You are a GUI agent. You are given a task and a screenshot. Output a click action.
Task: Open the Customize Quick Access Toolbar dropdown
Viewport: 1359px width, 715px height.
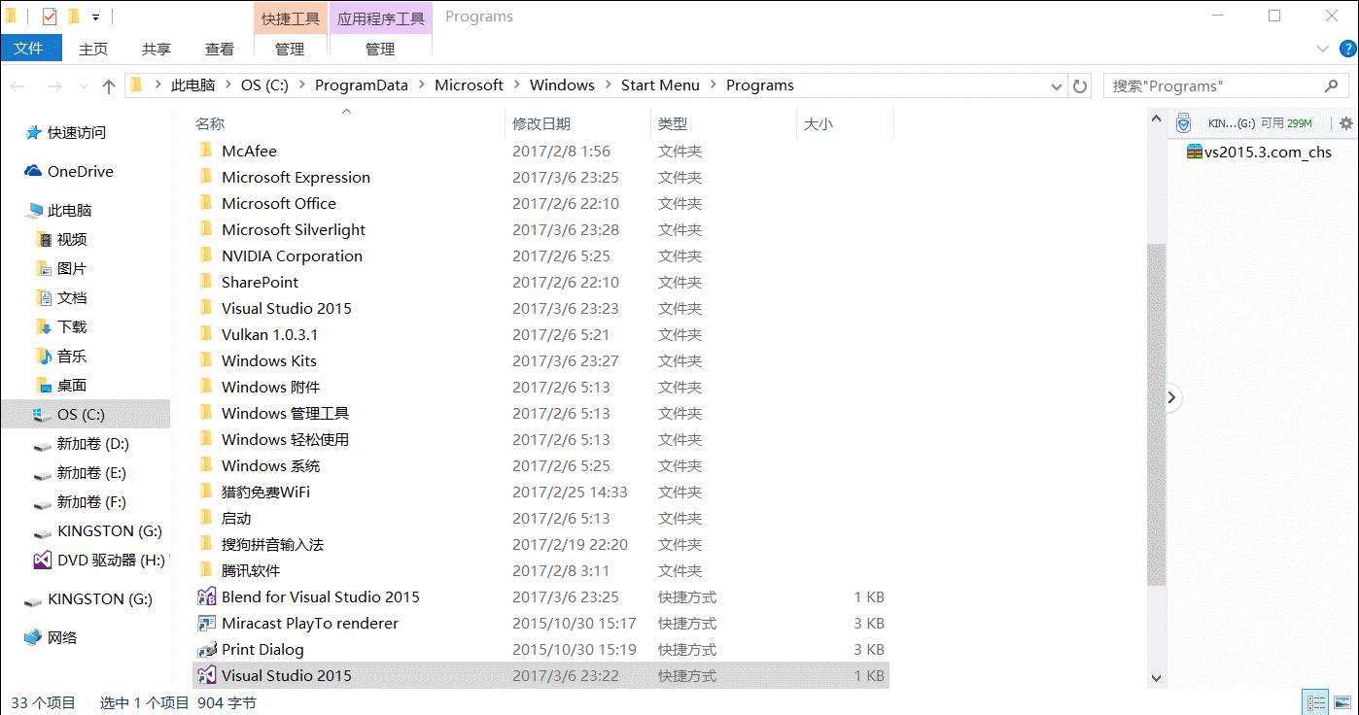(x=95, y=17)
